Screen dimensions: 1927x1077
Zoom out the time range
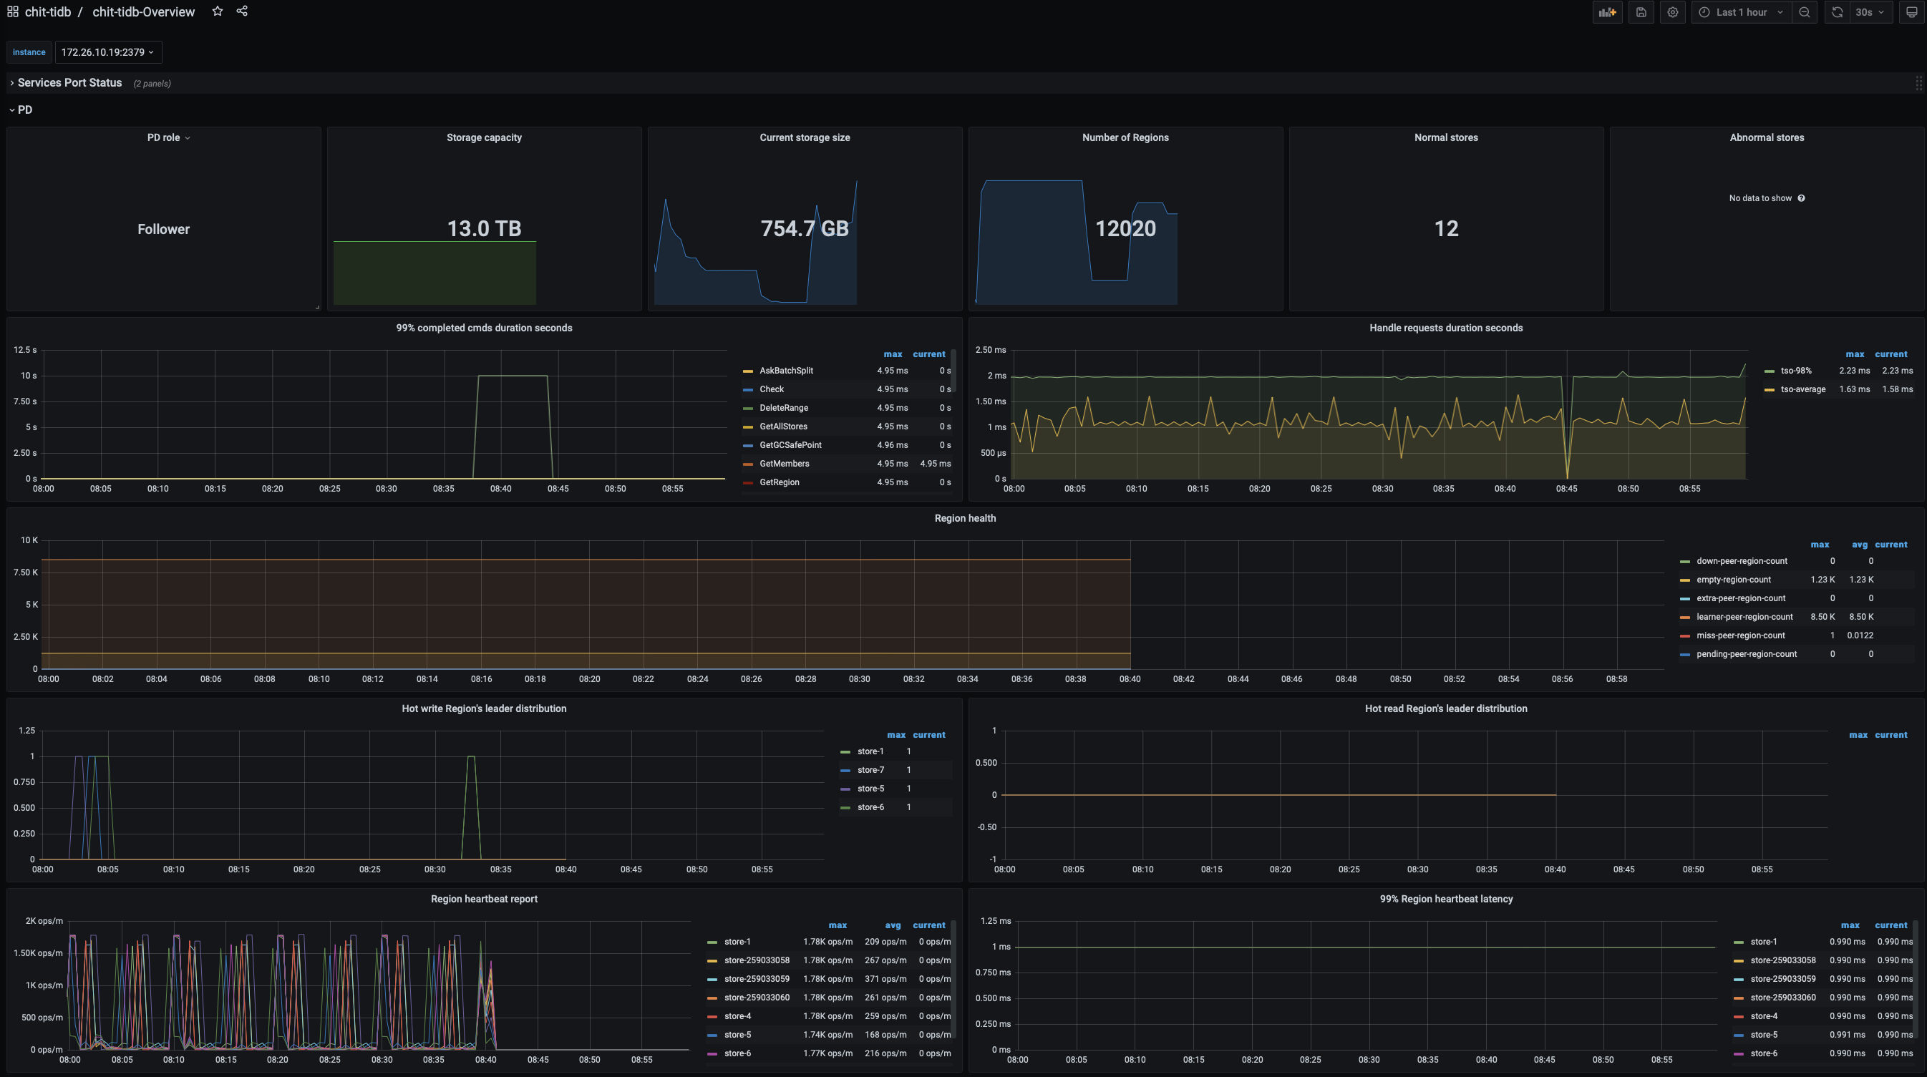coord(1805,12)
